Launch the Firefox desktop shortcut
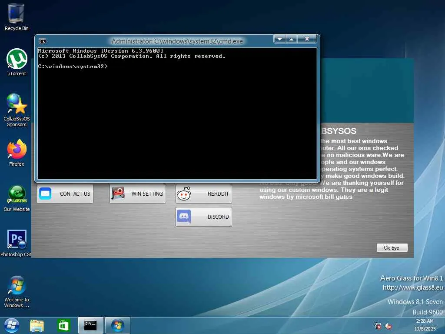The image size is (445, 334). 17,153
